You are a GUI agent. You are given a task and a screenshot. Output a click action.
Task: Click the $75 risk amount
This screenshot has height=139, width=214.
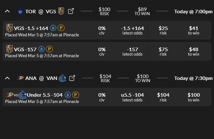tap(163, 49)
